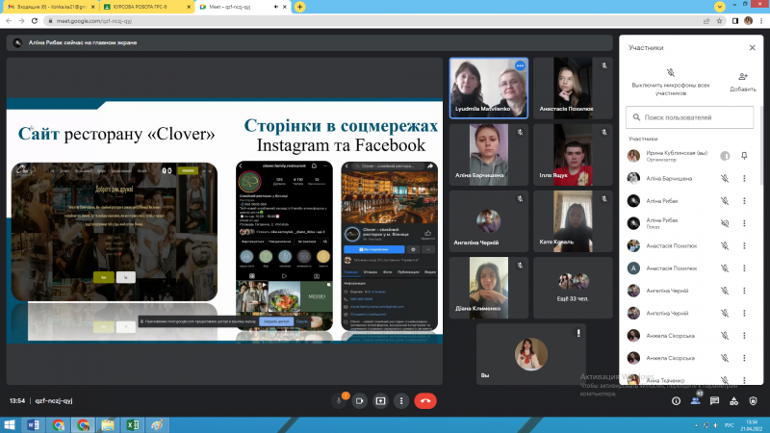Open Chrome three-dot menu
The image size is (770, 433).
pyautogui.click(x=761, y=20)
